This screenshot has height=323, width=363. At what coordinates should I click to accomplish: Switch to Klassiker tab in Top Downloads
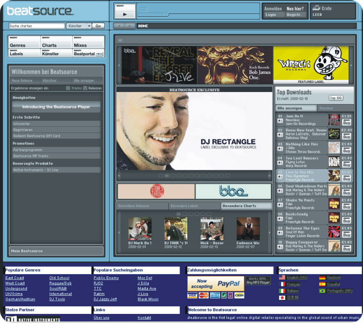click(335, 108)
